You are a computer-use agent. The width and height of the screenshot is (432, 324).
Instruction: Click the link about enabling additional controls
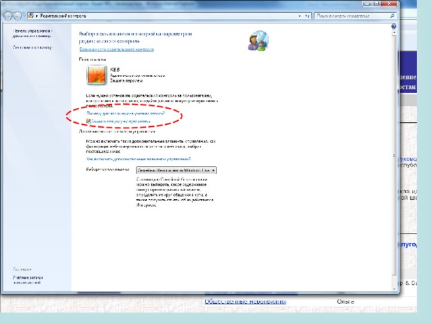tap(132, 158)
